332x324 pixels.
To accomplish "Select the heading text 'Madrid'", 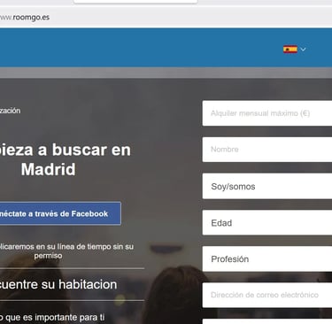I will click(48, 169).
